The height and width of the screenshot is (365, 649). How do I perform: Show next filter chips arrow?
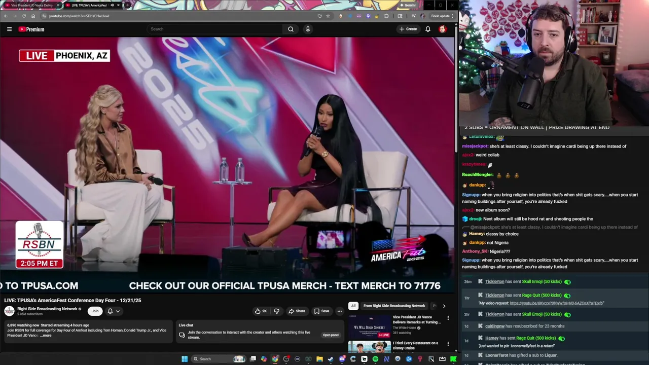[444, 306]
